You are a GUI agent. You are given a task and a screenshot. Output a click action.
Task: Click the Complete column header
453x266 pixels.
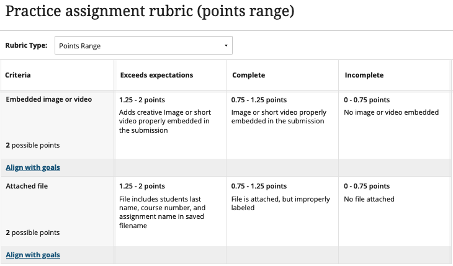(x=249, y=75)
